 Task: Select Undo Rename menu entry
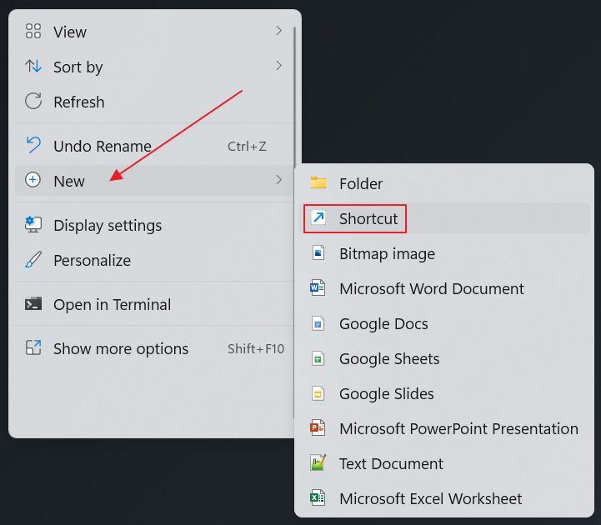(153, 146)
